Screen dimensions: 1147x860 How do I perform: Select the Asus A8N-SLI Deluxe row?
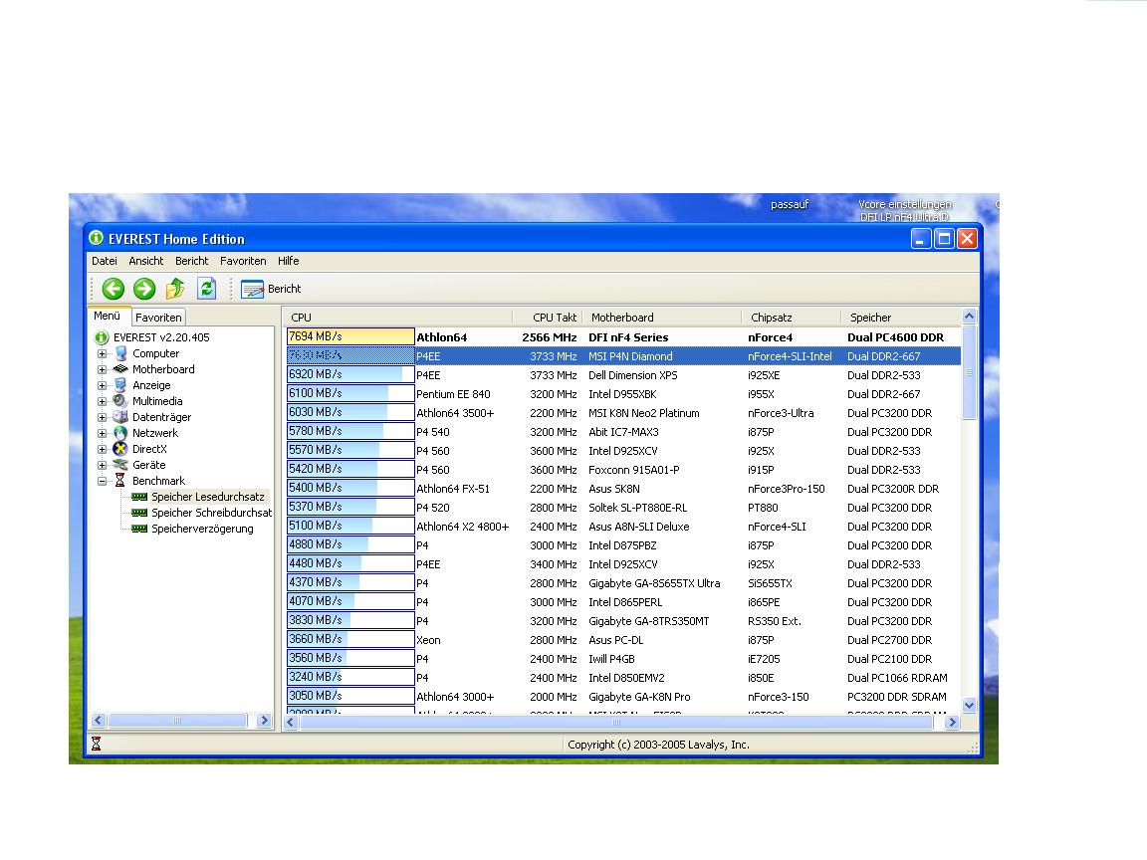click(623, 527)
